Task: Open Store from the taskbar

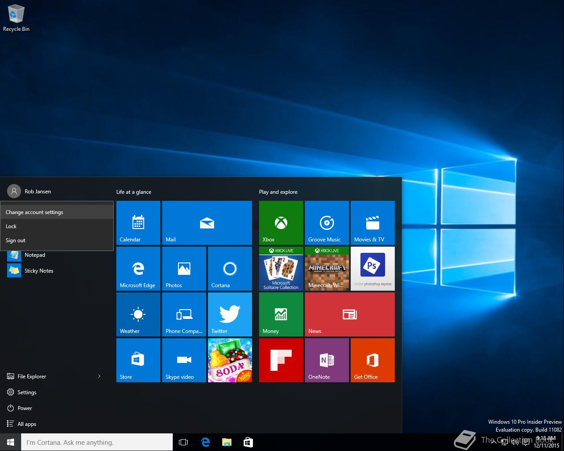Action: (x=248, y=442)
